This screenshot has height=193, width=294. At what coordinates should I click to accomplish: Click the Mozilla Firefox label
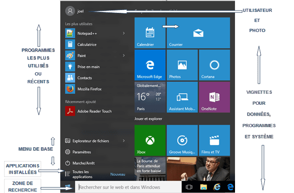tap(90, 89)
